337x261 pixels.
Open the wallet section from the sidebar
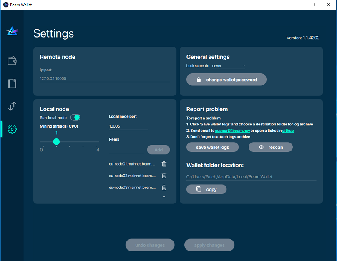tap(12, 60)
